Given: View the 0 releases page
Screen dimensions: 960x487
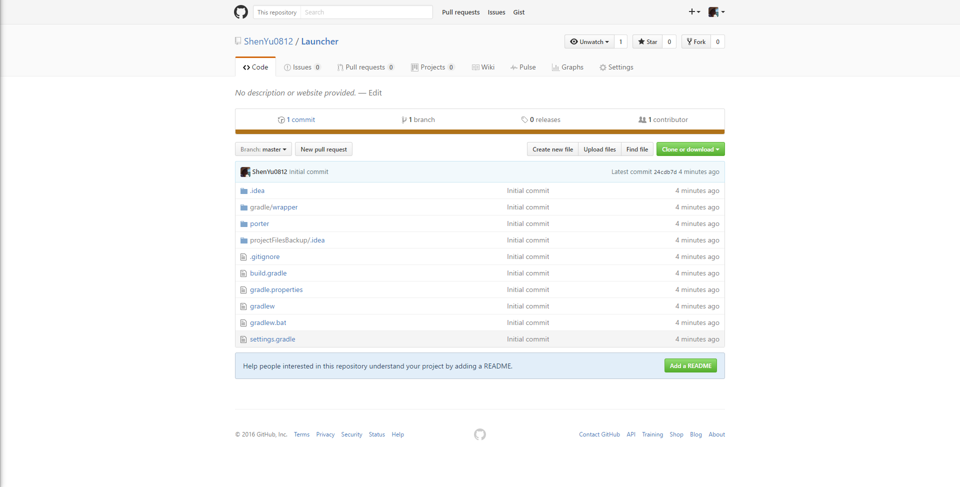Looking at the screenshot, I should [x=540, y=119].
